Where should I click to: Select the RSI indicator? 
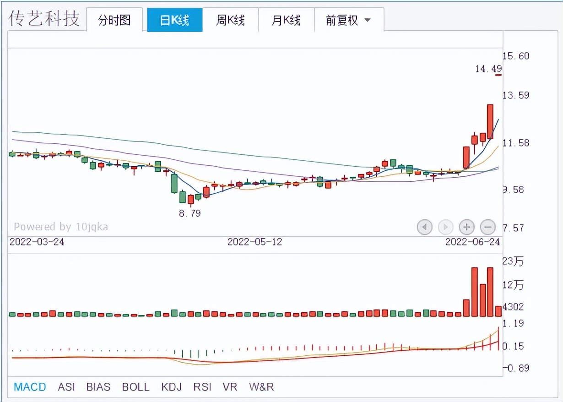pyautogui.click(x=202, y=387)
